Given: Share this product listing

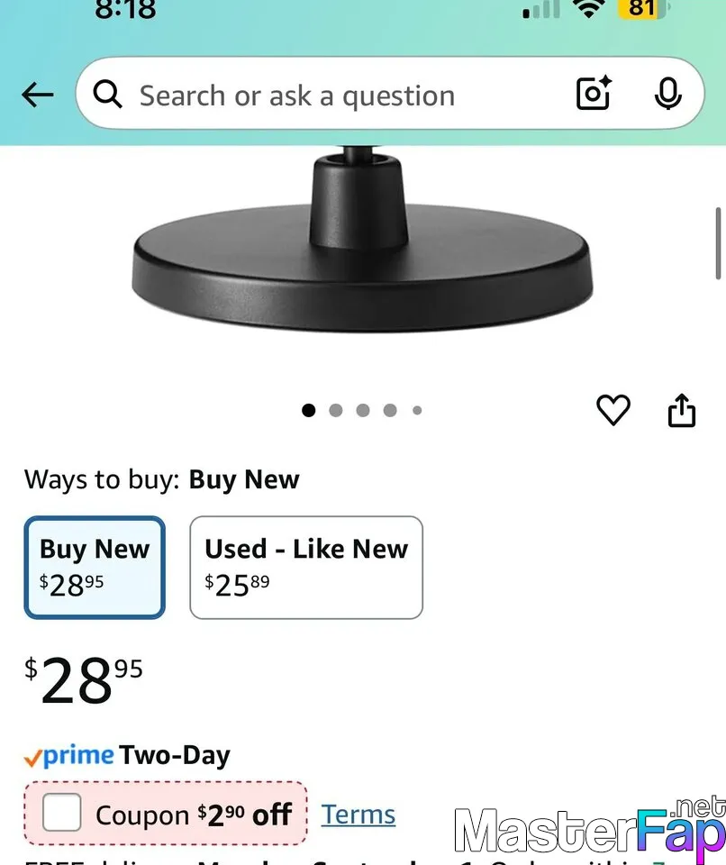Looking at the screenshot, I should [x=682, y=411].
